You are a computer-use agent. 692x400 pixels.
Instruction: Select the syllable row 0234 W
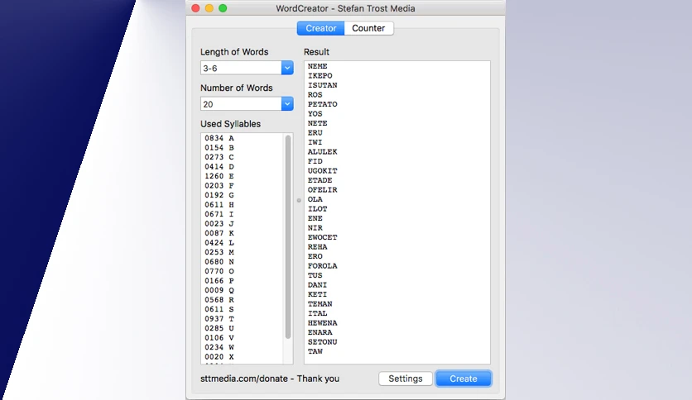(x=219, y=347)
